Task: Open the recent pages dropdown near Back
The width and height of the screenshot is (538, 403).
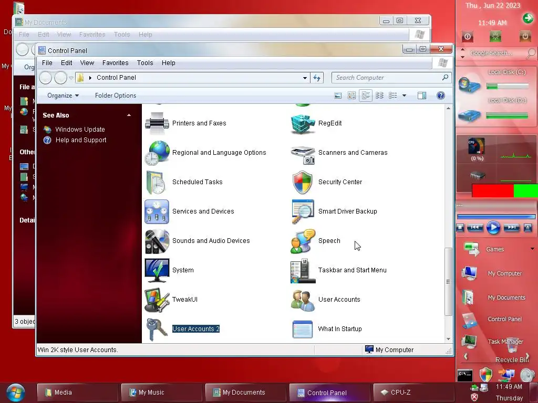Action: (x=71, y=78)
